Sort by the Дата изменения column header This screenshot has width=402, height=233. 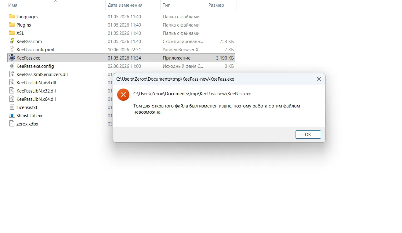pos(125,5)
